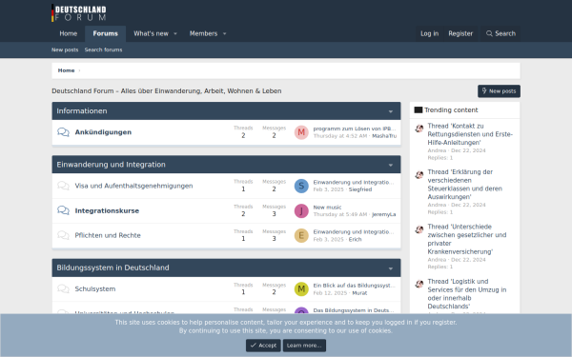Click the Trending content header icon
Screen dimensions: 572x357
pos(419,110)
